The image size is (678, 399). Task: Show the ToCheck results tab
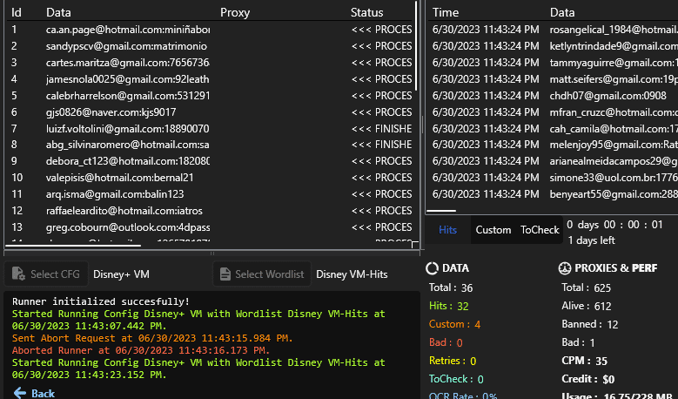pos(540,230)
